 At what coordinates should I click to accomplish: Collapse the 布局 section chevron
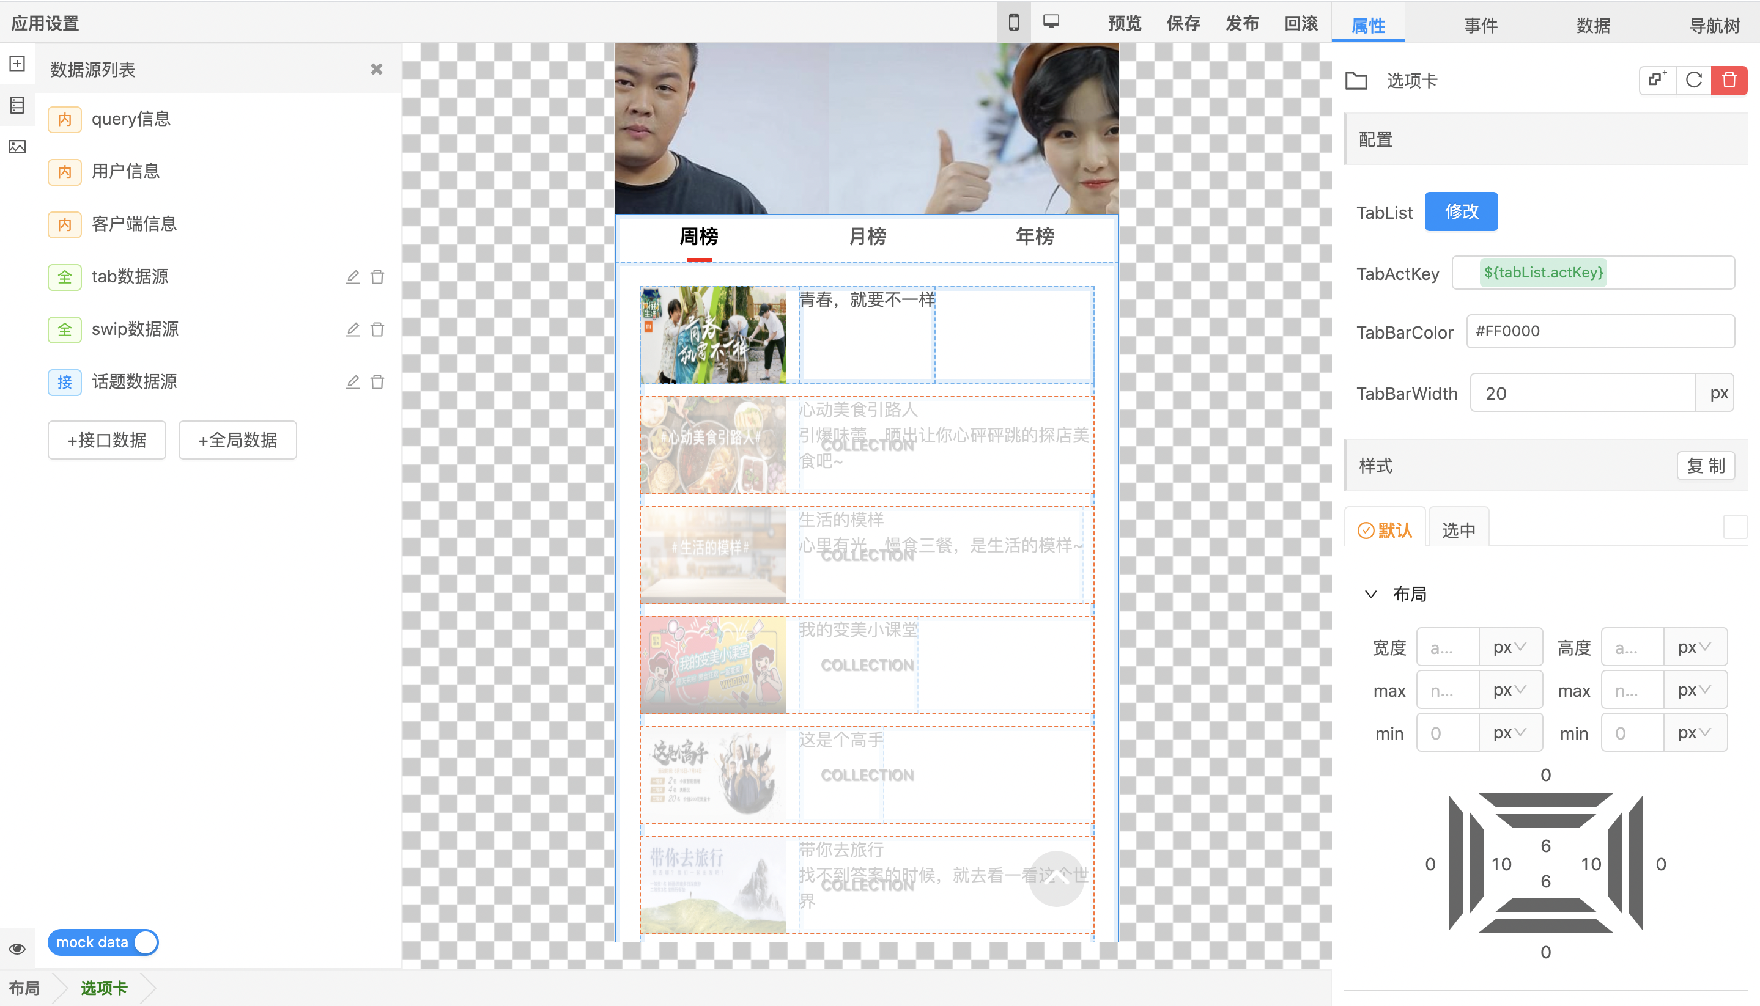pyautogui.click(x=1371, y=594)
